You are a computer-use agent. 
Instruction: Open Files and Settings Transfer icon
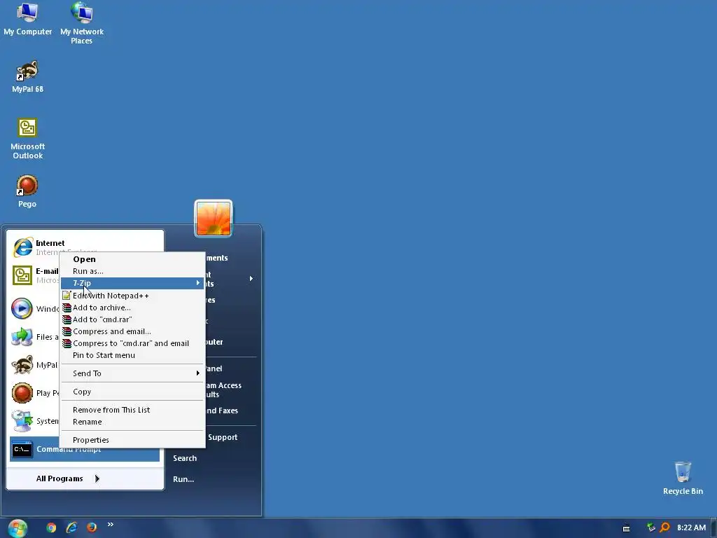pyautogui.click(x=22, y=337)
